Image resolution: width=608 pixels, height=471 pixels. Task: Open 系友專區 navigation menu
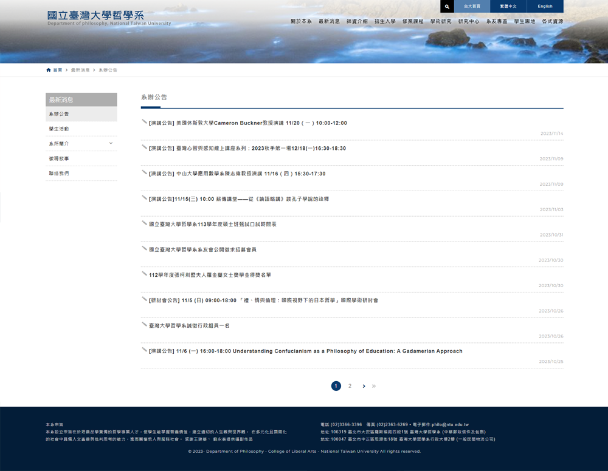[497, 21]
